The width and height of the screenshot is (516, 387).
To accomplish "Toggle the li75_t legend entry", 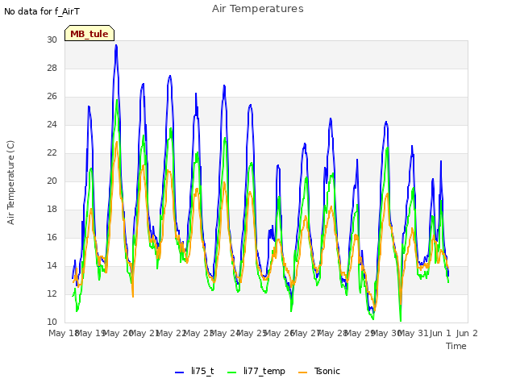I will [194, 371].
